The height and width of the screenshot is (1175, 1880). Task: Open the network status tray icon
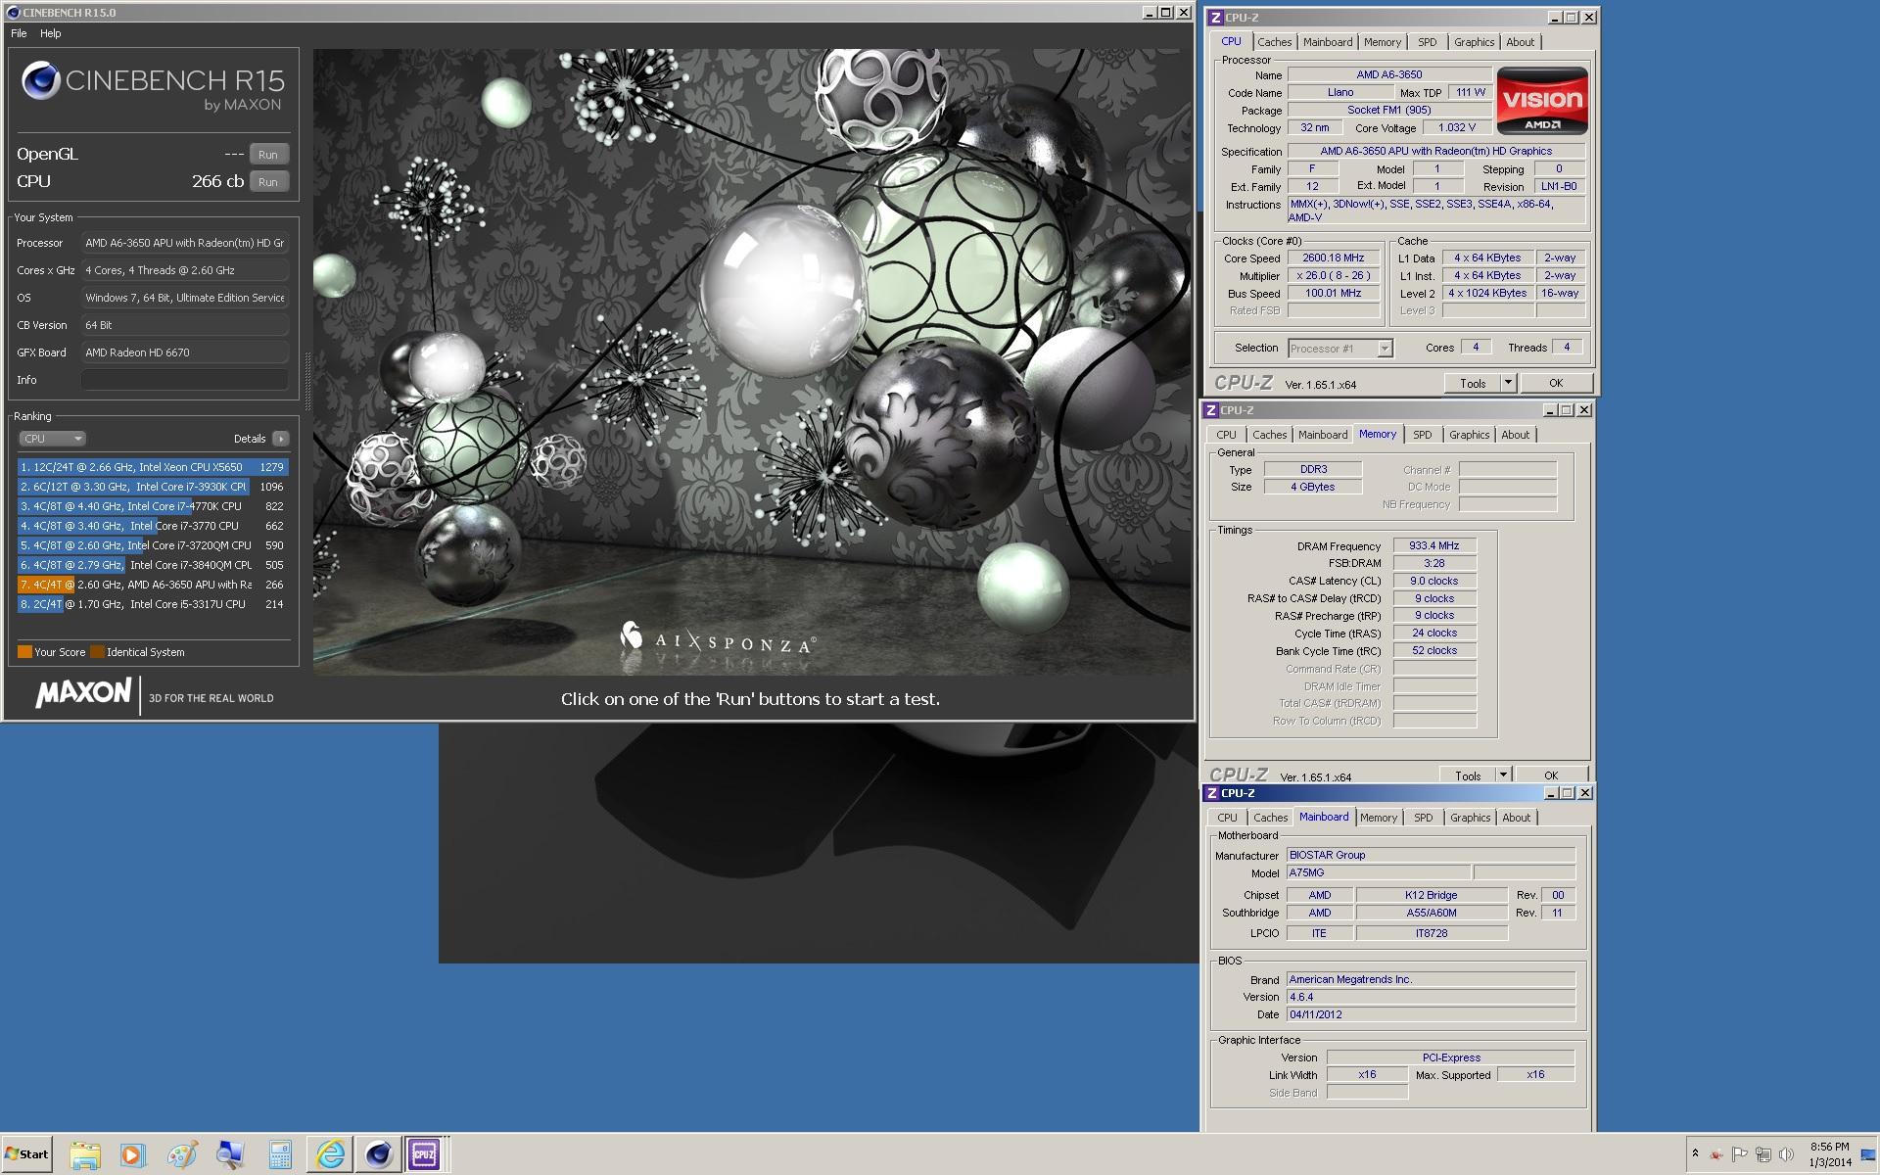click(1763, 1154)
